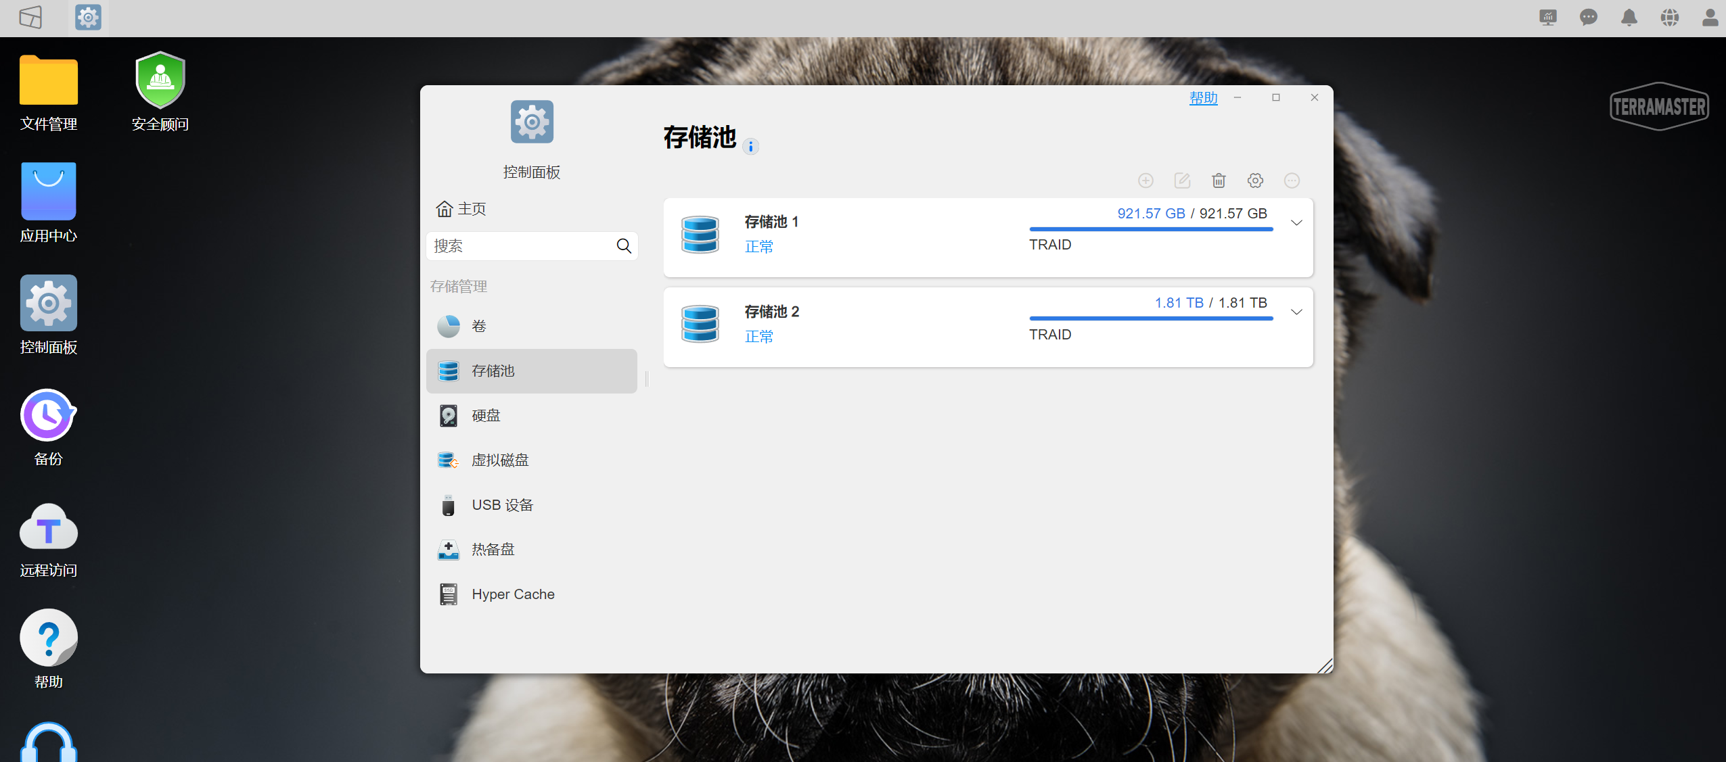Click the add storage pool plus icon
This screenshot has height=762, width=1726.
click(x=1145, y=181)
